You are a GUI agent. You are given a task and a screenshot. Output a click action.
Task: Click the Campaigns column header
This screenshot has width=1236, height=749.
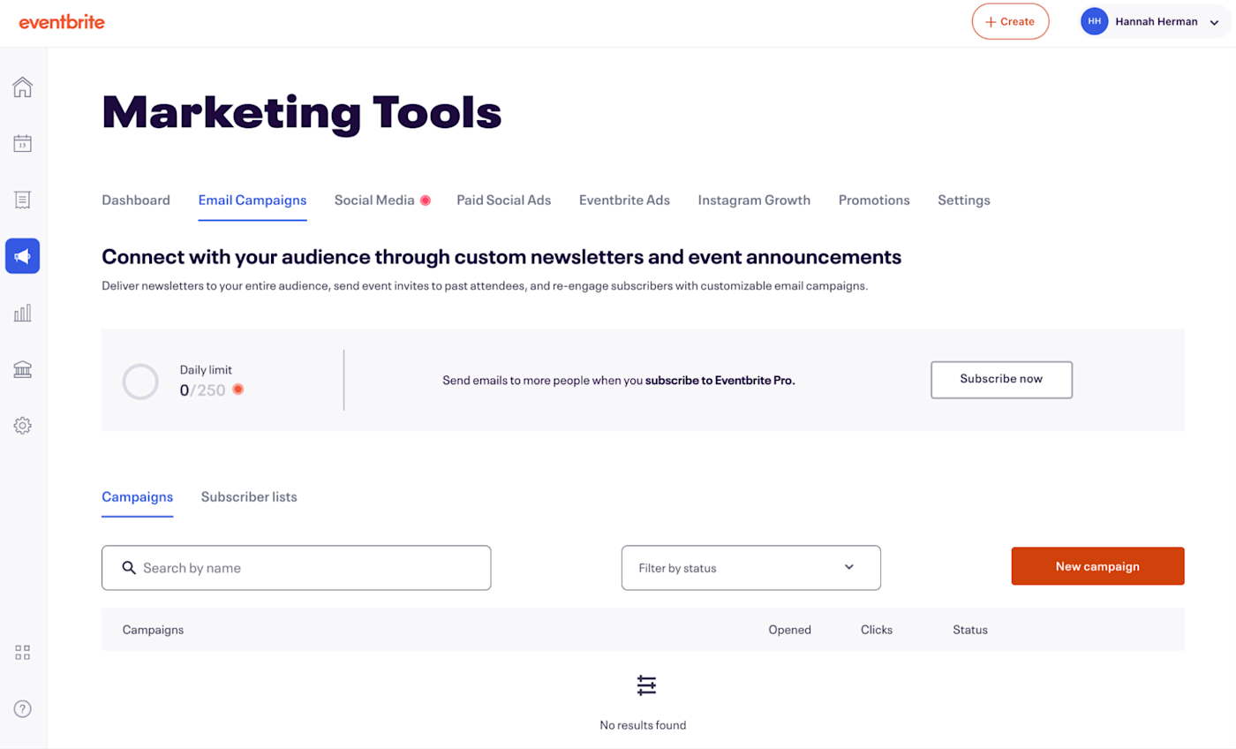click(154, 630)
